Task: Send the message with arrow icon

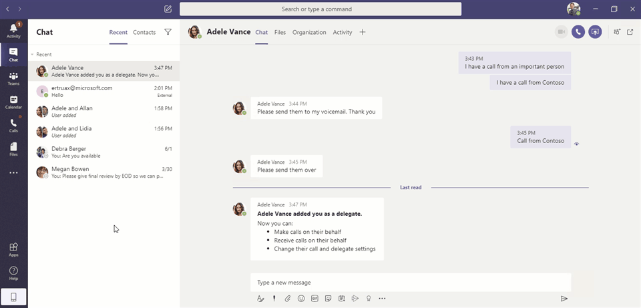Action: pos(564,299)
